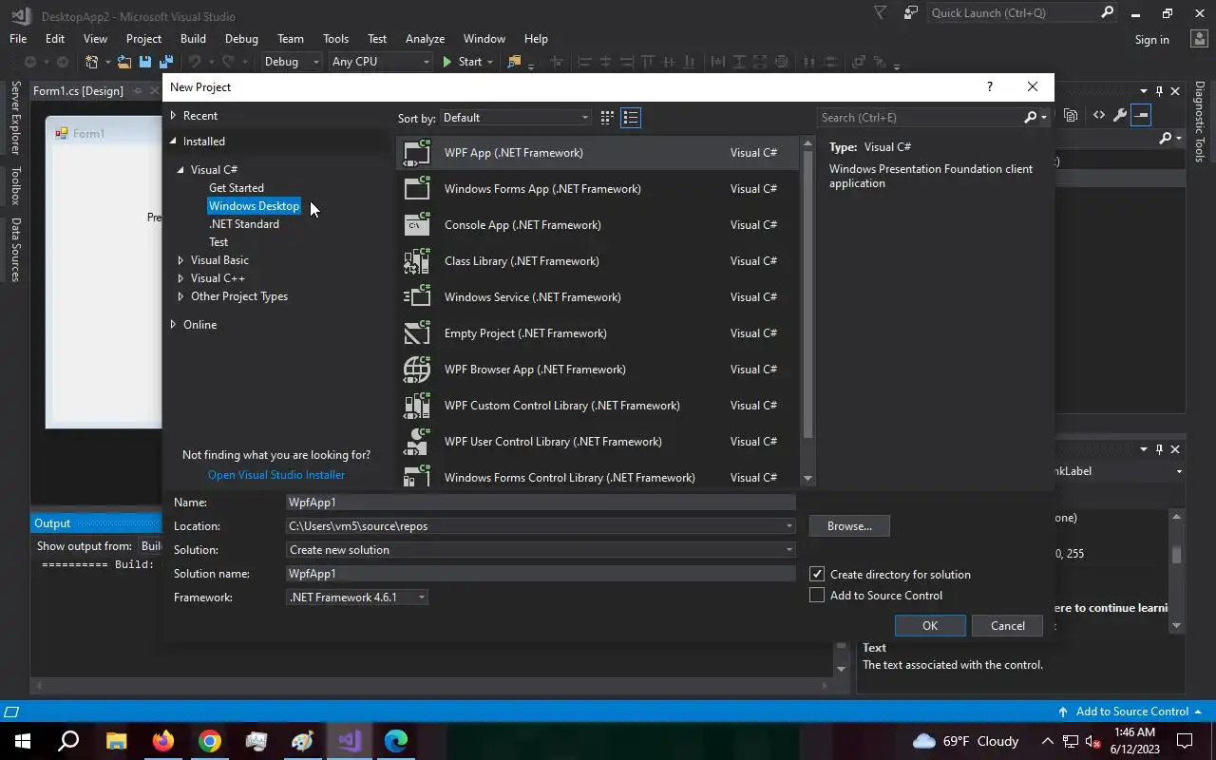This screenshot has height=760, width=1216.
Task: Click the Cancel button
Action: click(x=1008, y=625)
